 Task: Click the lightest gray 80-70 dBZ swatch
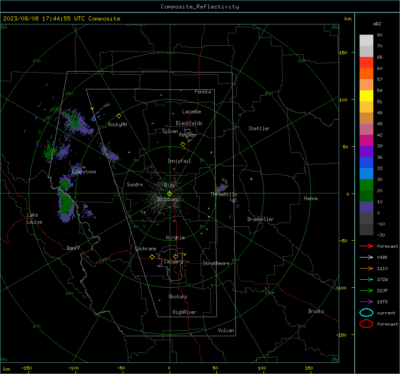(x=366, y=40)
